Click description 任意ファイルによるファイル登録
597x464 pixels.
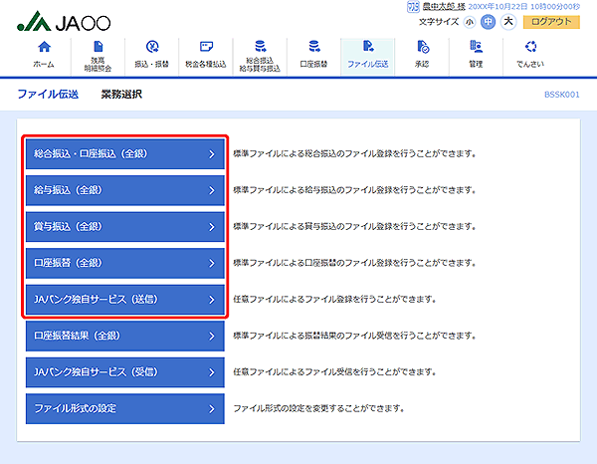(334, 300)
